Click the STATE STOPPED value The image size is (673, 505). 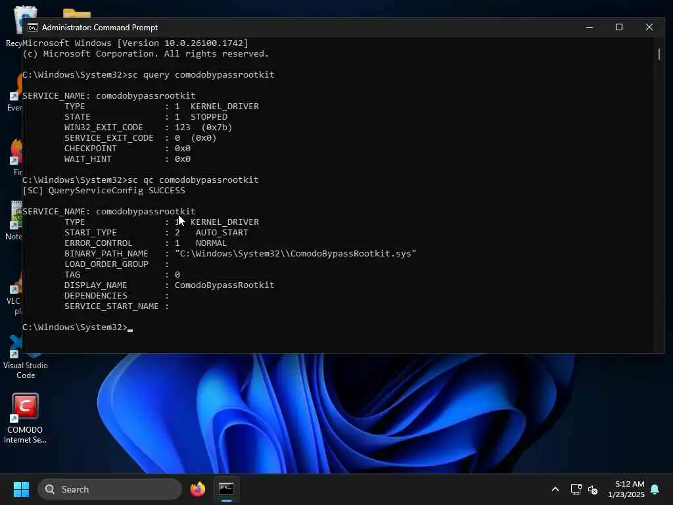click(201, 117)
